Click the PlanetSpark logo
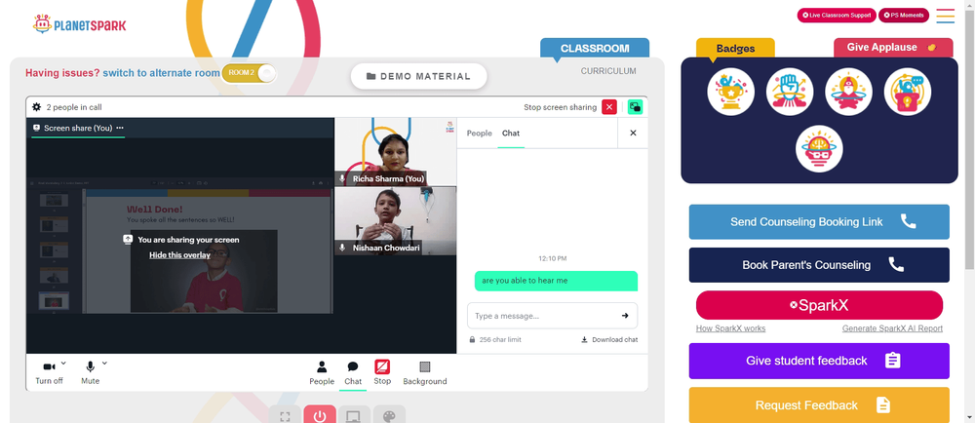The height and width of the screenshot is (423, 975). click(x=80, y=24)
